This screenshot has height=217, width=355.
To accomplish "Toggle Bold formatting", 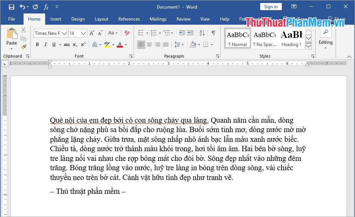I will 37,45.
